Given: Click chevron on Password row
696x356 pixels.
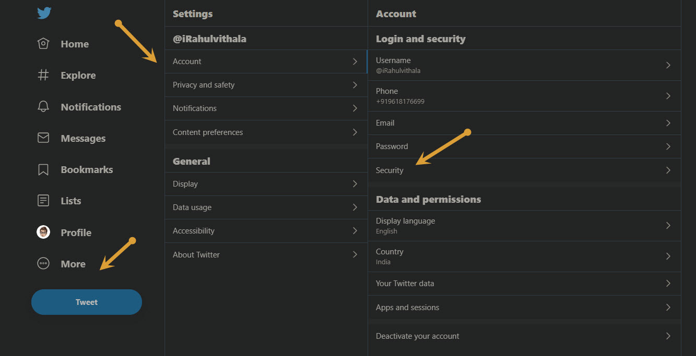Looking at the screenshot, I should click(x=668, y=146).
